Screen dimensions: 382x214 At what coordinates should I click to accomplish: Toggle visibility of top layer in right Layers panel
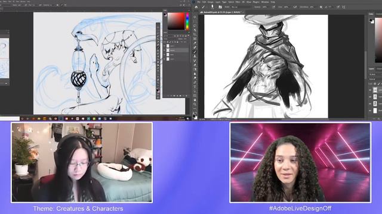click(x=370, y=90)
